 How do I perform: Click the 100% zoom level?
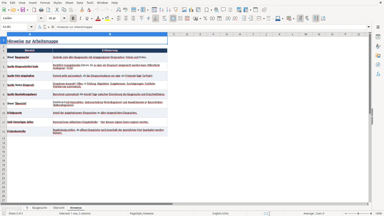(x=379, y=213)
